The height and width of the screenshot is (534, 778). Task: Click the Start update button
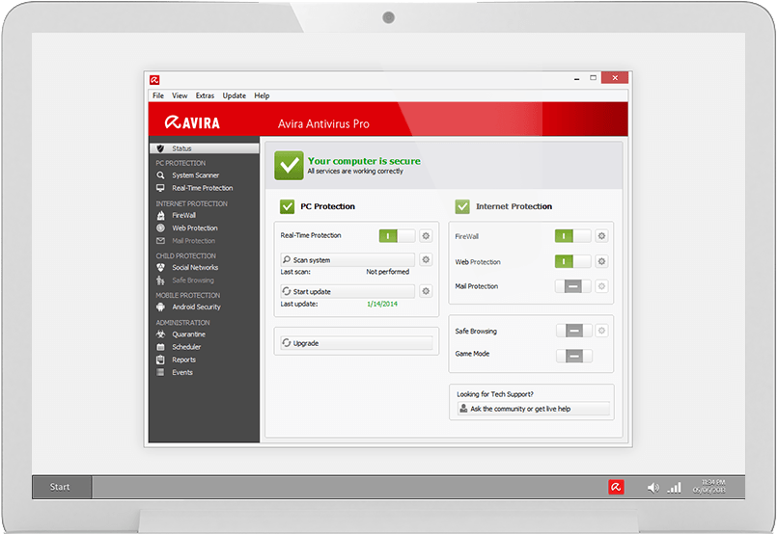tap(347, 291)
